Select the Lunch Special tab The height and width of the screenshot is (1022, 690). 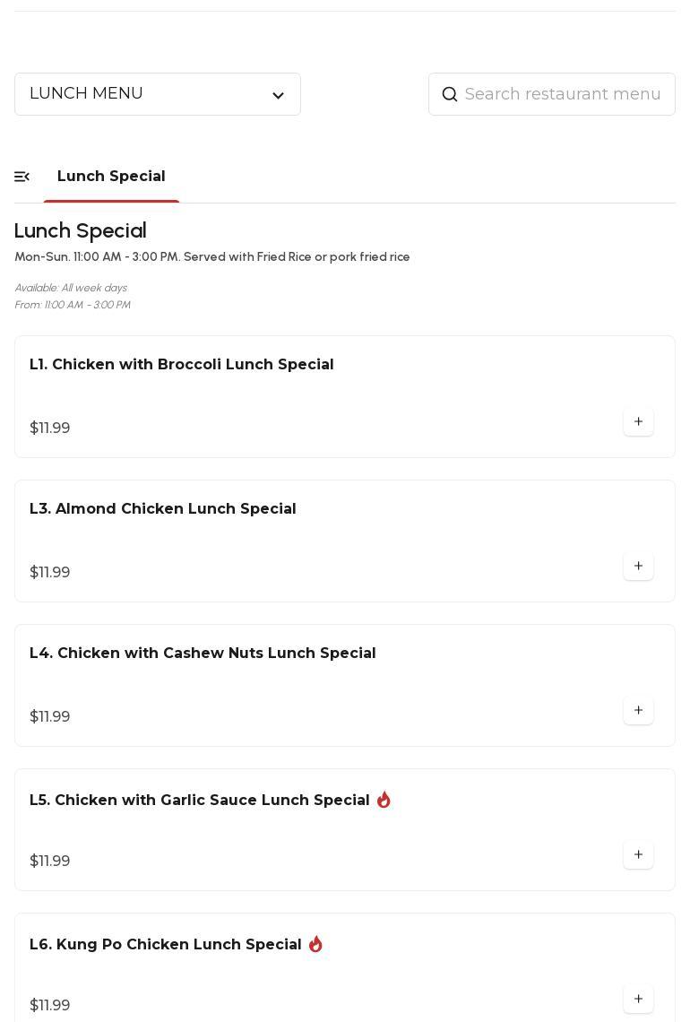[111, 177]
